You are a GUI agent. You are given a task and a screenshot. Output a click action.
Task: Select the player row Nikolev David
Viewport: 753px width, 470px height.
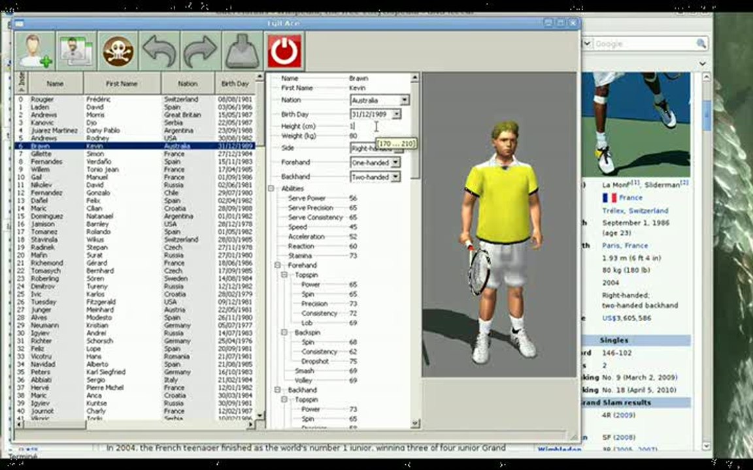[x=135, y=185]
